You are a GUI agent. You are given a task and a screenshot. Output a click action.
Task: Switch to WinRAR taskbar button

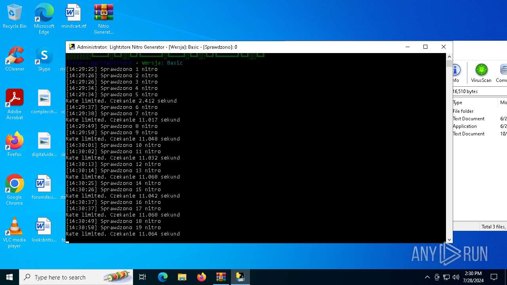221,277
